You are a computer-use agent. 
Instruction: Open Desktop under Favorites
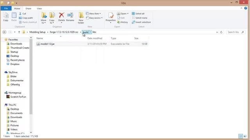[14, 56]
